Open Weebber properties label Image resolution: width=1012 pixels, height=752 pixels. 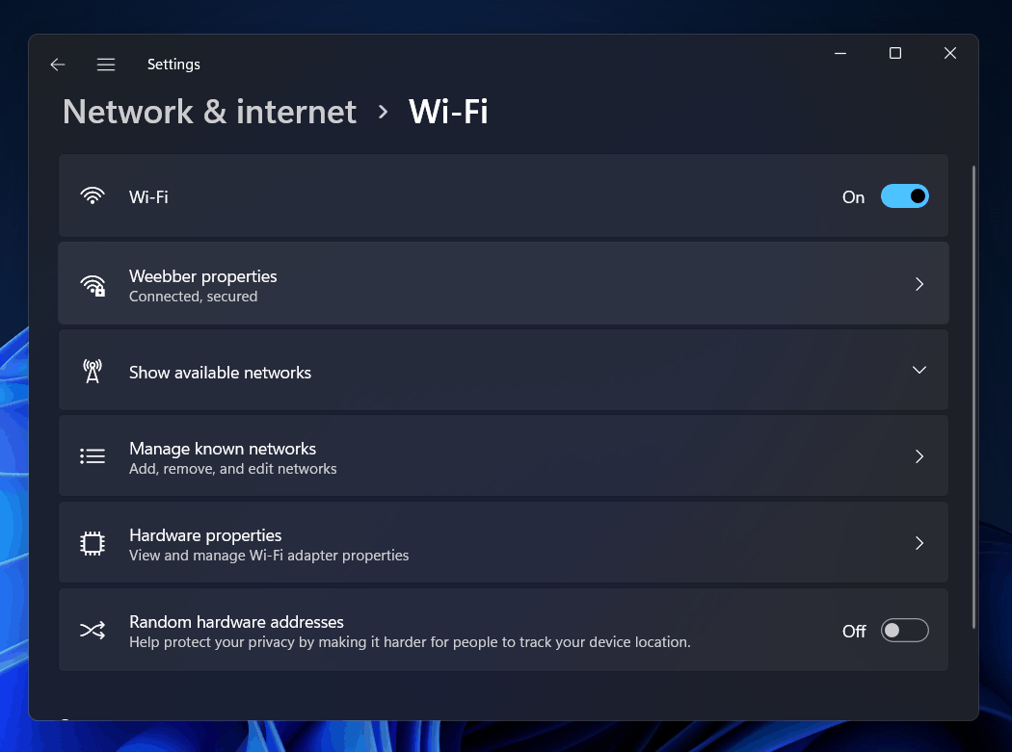tap(202, 276)
